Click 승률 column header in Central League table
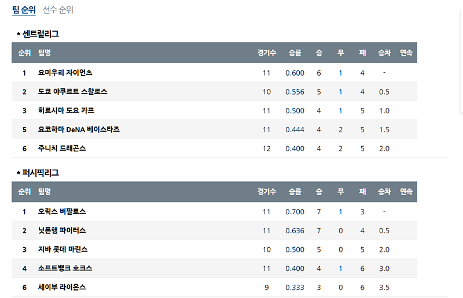 [x=295, y=53]
